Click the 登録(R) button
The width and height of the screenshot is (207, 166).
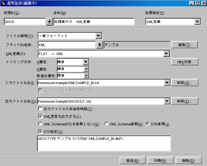click(132, 161)
